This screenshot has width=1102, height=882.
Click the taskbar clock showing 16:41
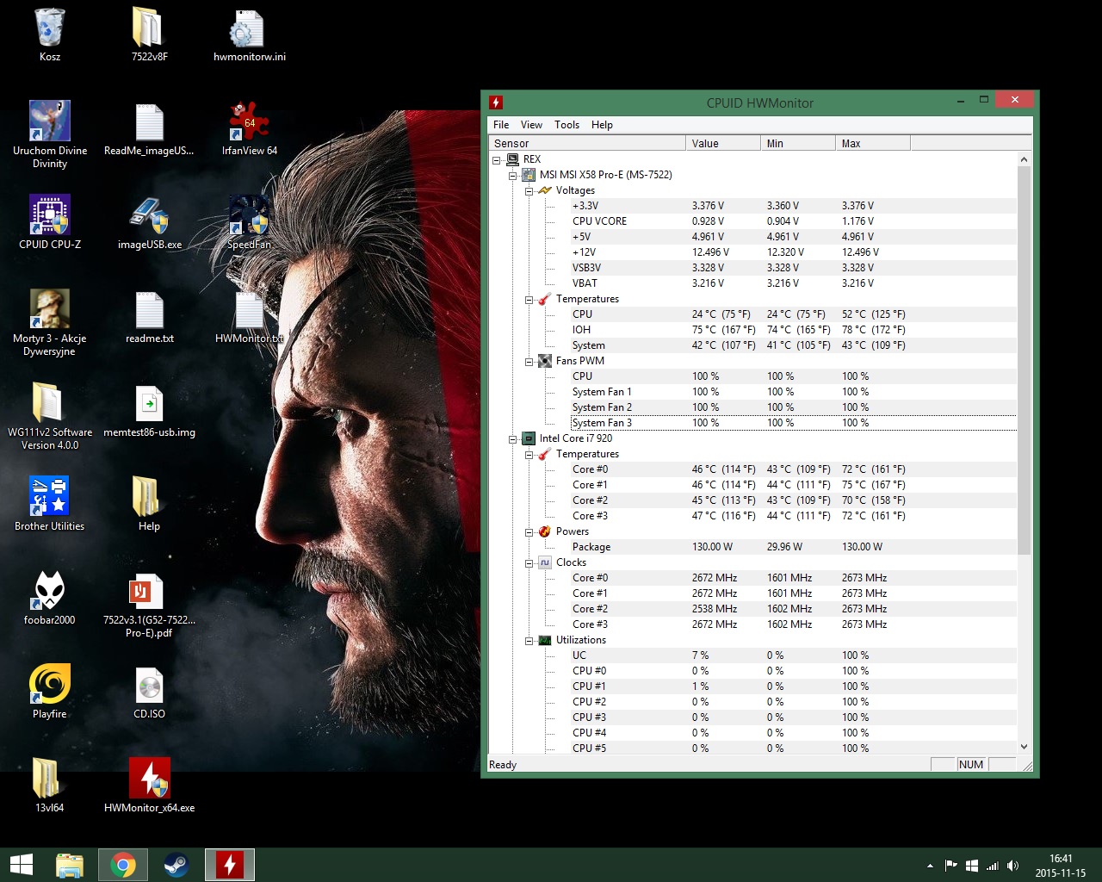tap(1061, 866)
